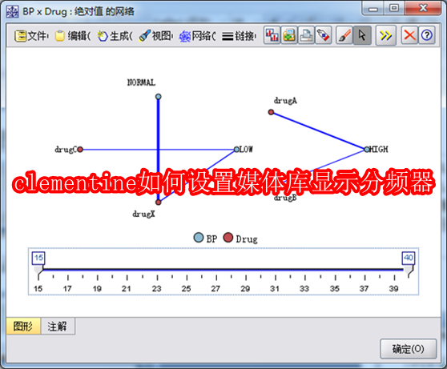This screenshot has width=447, height=369.
Task: Click the BP legend blue circle
Action: click(x=199, y=238)
